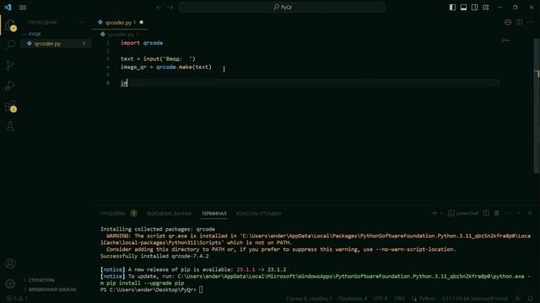This screenshot has height=303, width=540.
Task: Click the line and column status item
Action: point(309,299)
